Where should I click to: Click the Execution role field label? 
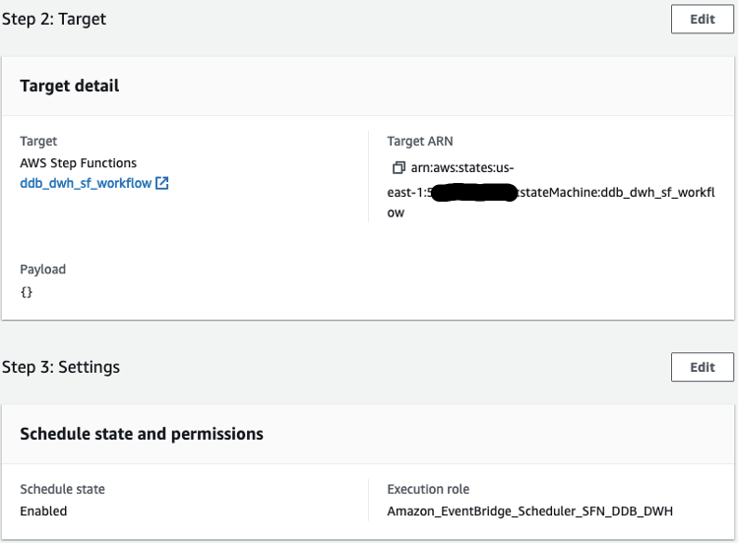[428, 489]
